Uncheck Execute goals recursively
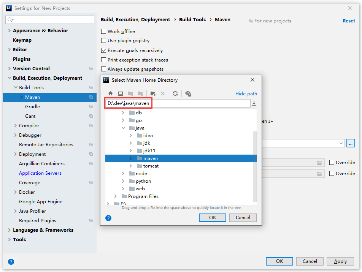Viewport: 362px width, 272px height. click(104, 50)
